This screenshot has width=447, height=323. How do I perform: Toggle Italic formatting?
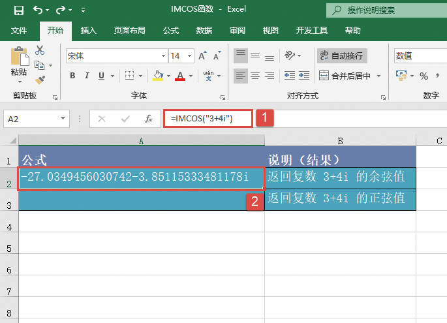[x=87, y=76]
